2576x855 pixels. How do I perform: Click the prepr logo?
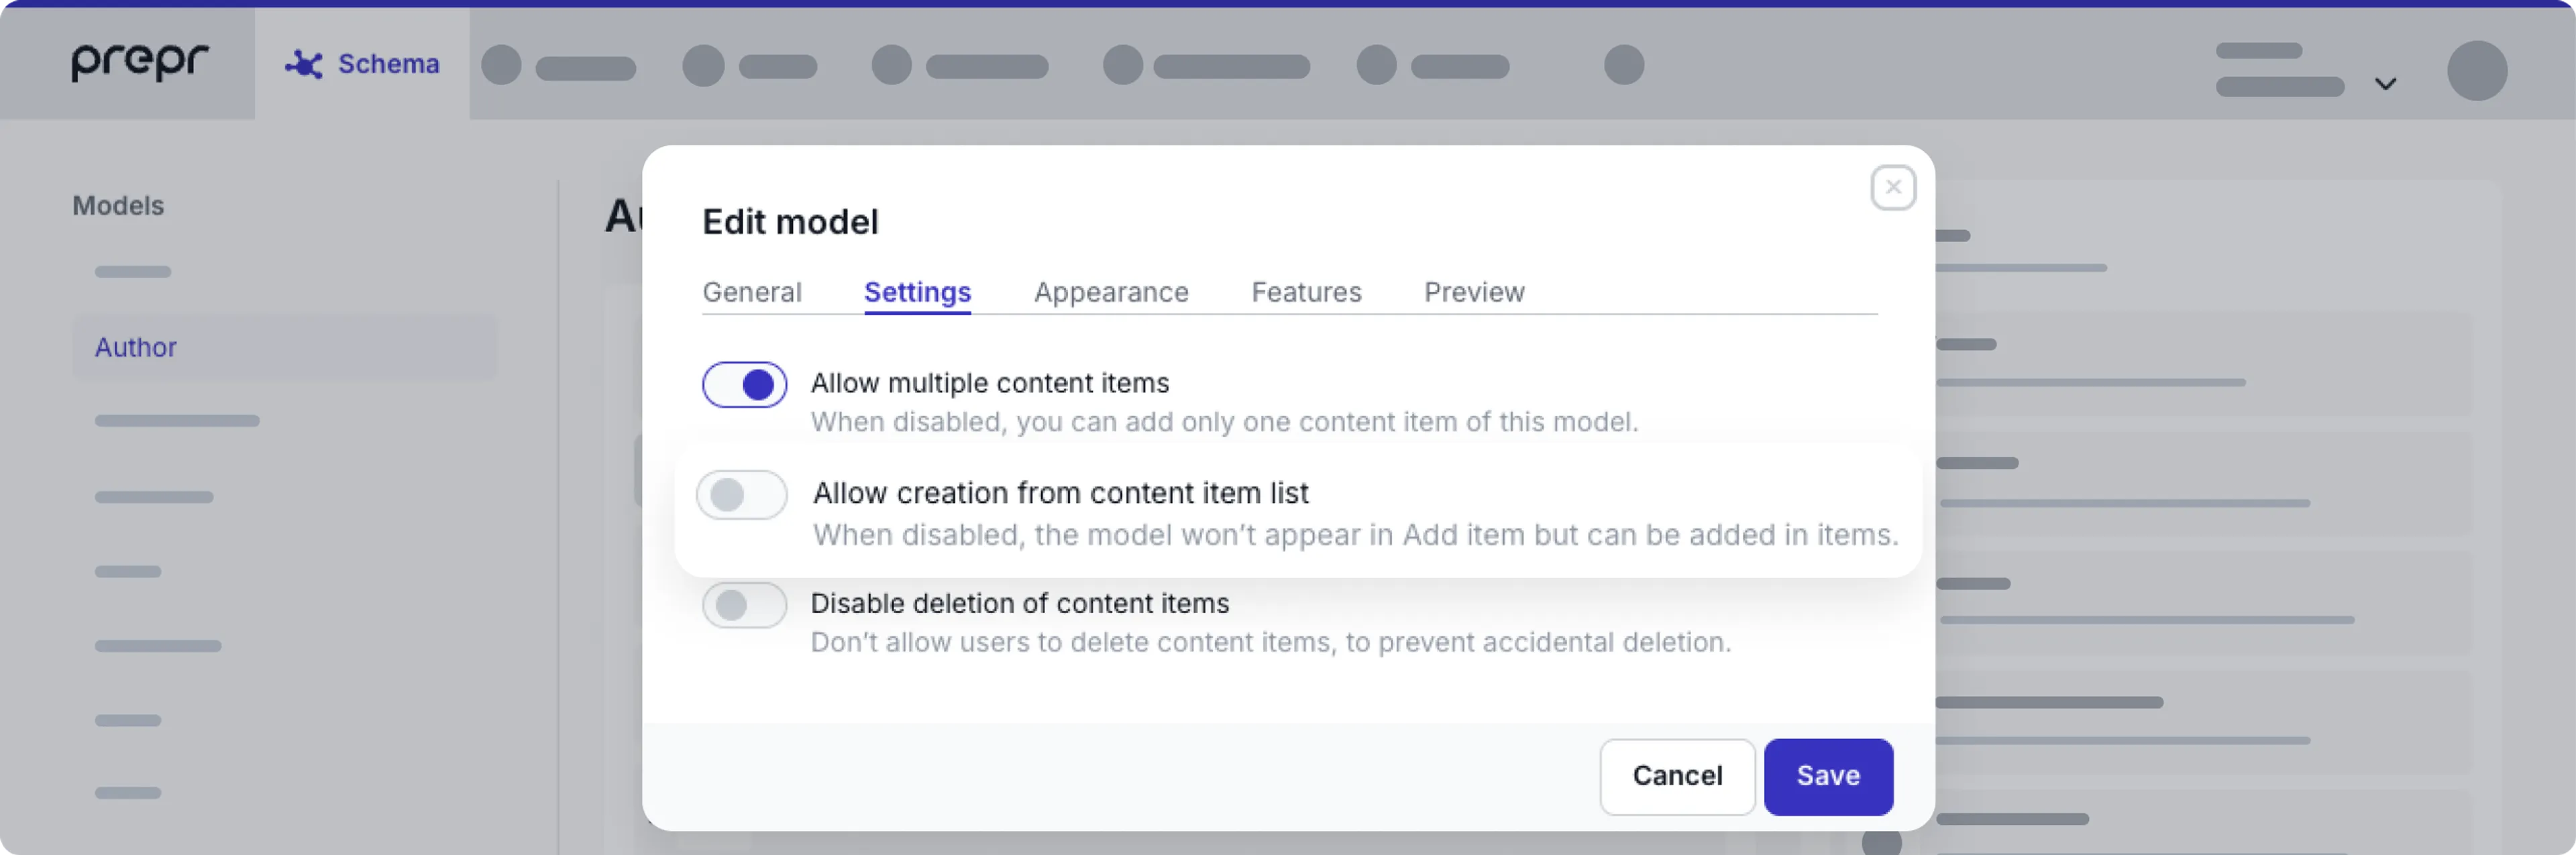tap(139, 62)
